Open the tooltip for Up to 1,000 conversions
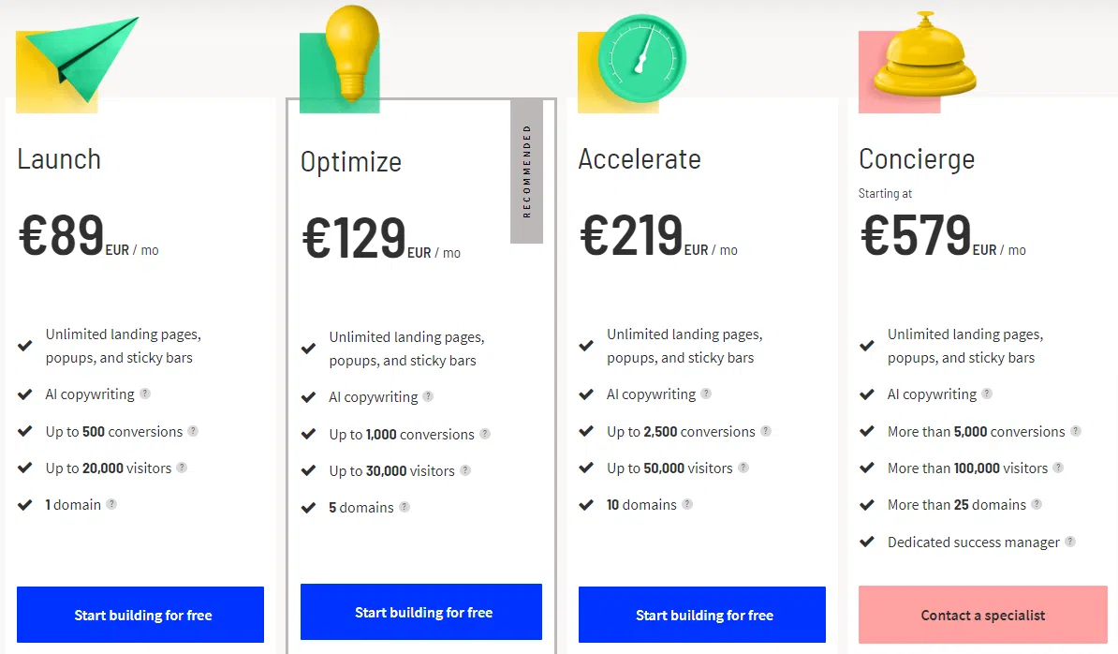This screenshot has height=654, width=1118. point(485,434)
